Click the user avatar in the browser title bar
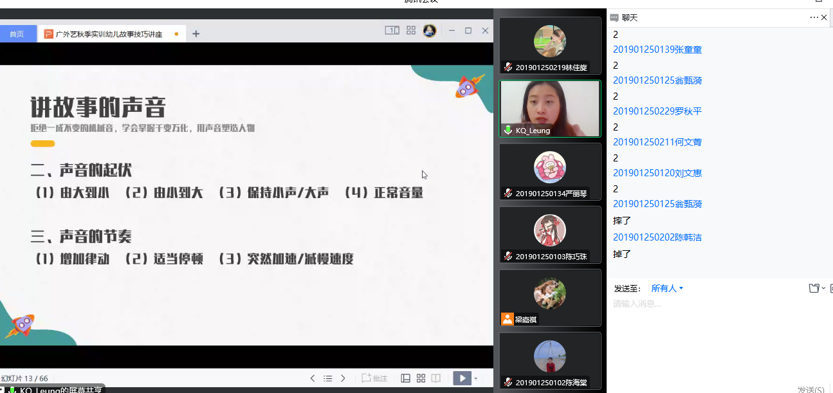This screenshot has width=833, height=393. point(430,30)
